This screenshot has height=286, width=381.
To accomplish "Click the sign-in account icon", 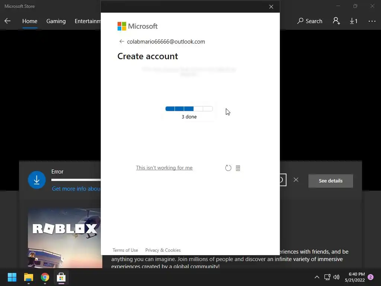I will [x=336, y=21].
